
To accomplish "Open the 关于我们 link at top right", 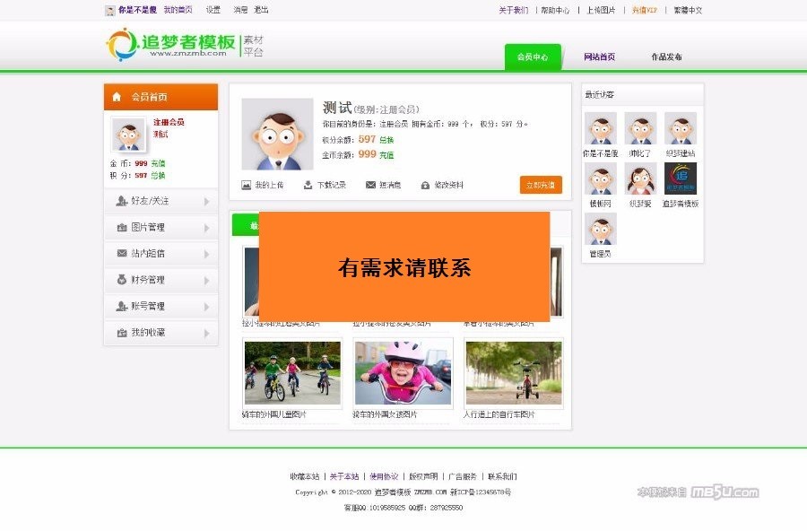I will 514,10.
